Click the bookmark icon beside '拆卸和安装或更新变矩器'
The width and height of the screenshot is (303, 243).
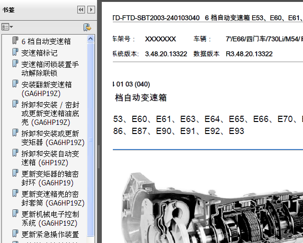(x=15, y=133)
